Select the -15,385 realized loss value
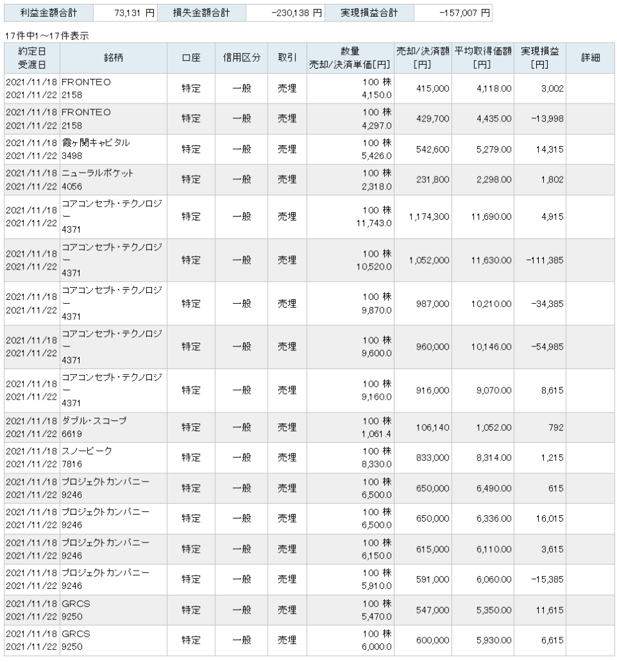 tap(547, 580)
